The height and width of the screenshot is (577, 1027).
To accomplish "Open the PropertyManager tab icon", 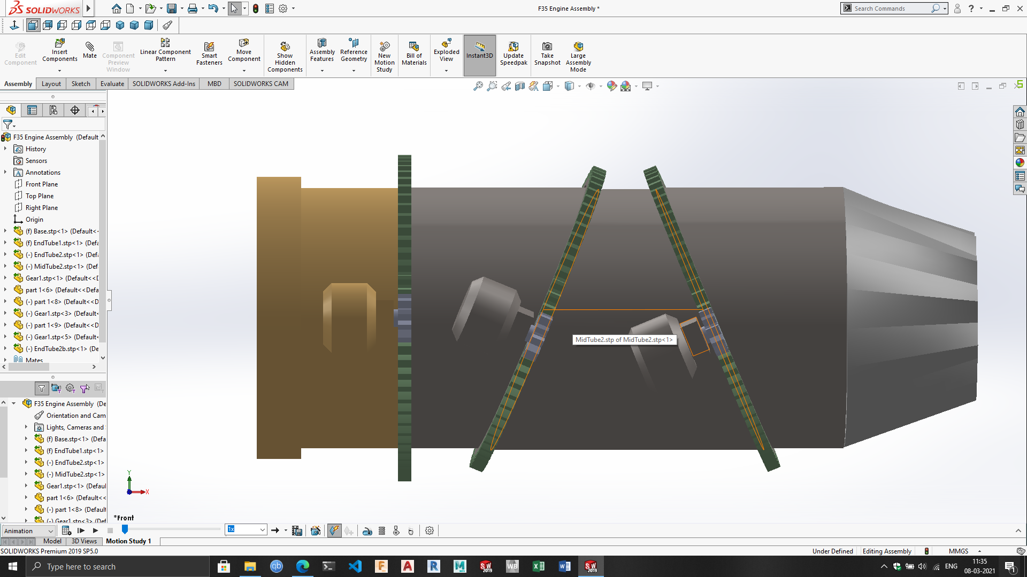I will coord(32,110).
